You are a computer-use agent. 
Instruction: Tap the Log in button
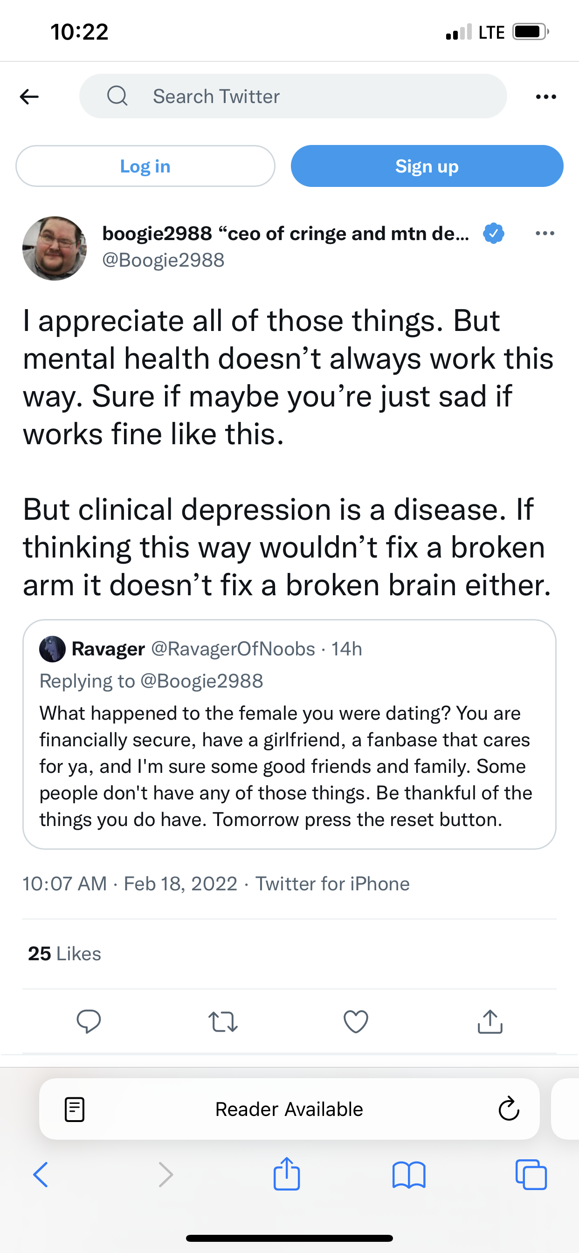[145, 166]
